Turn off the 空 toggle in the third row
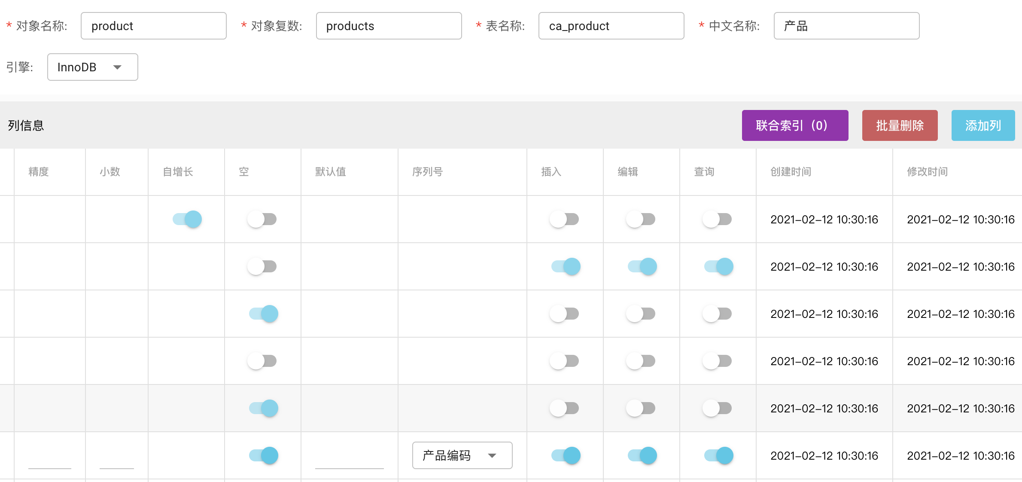 (262, 314)
